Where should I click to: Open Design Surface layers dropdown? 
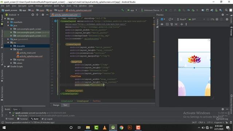tap(163, 19)
